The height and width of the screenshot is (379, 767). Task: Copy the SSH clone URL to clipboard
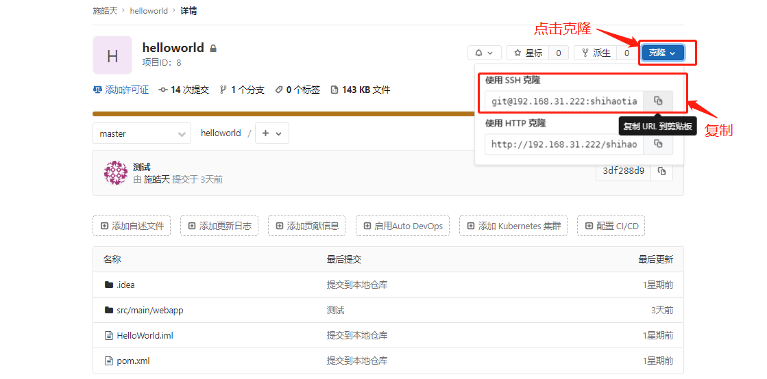click(x=658, y=101)
